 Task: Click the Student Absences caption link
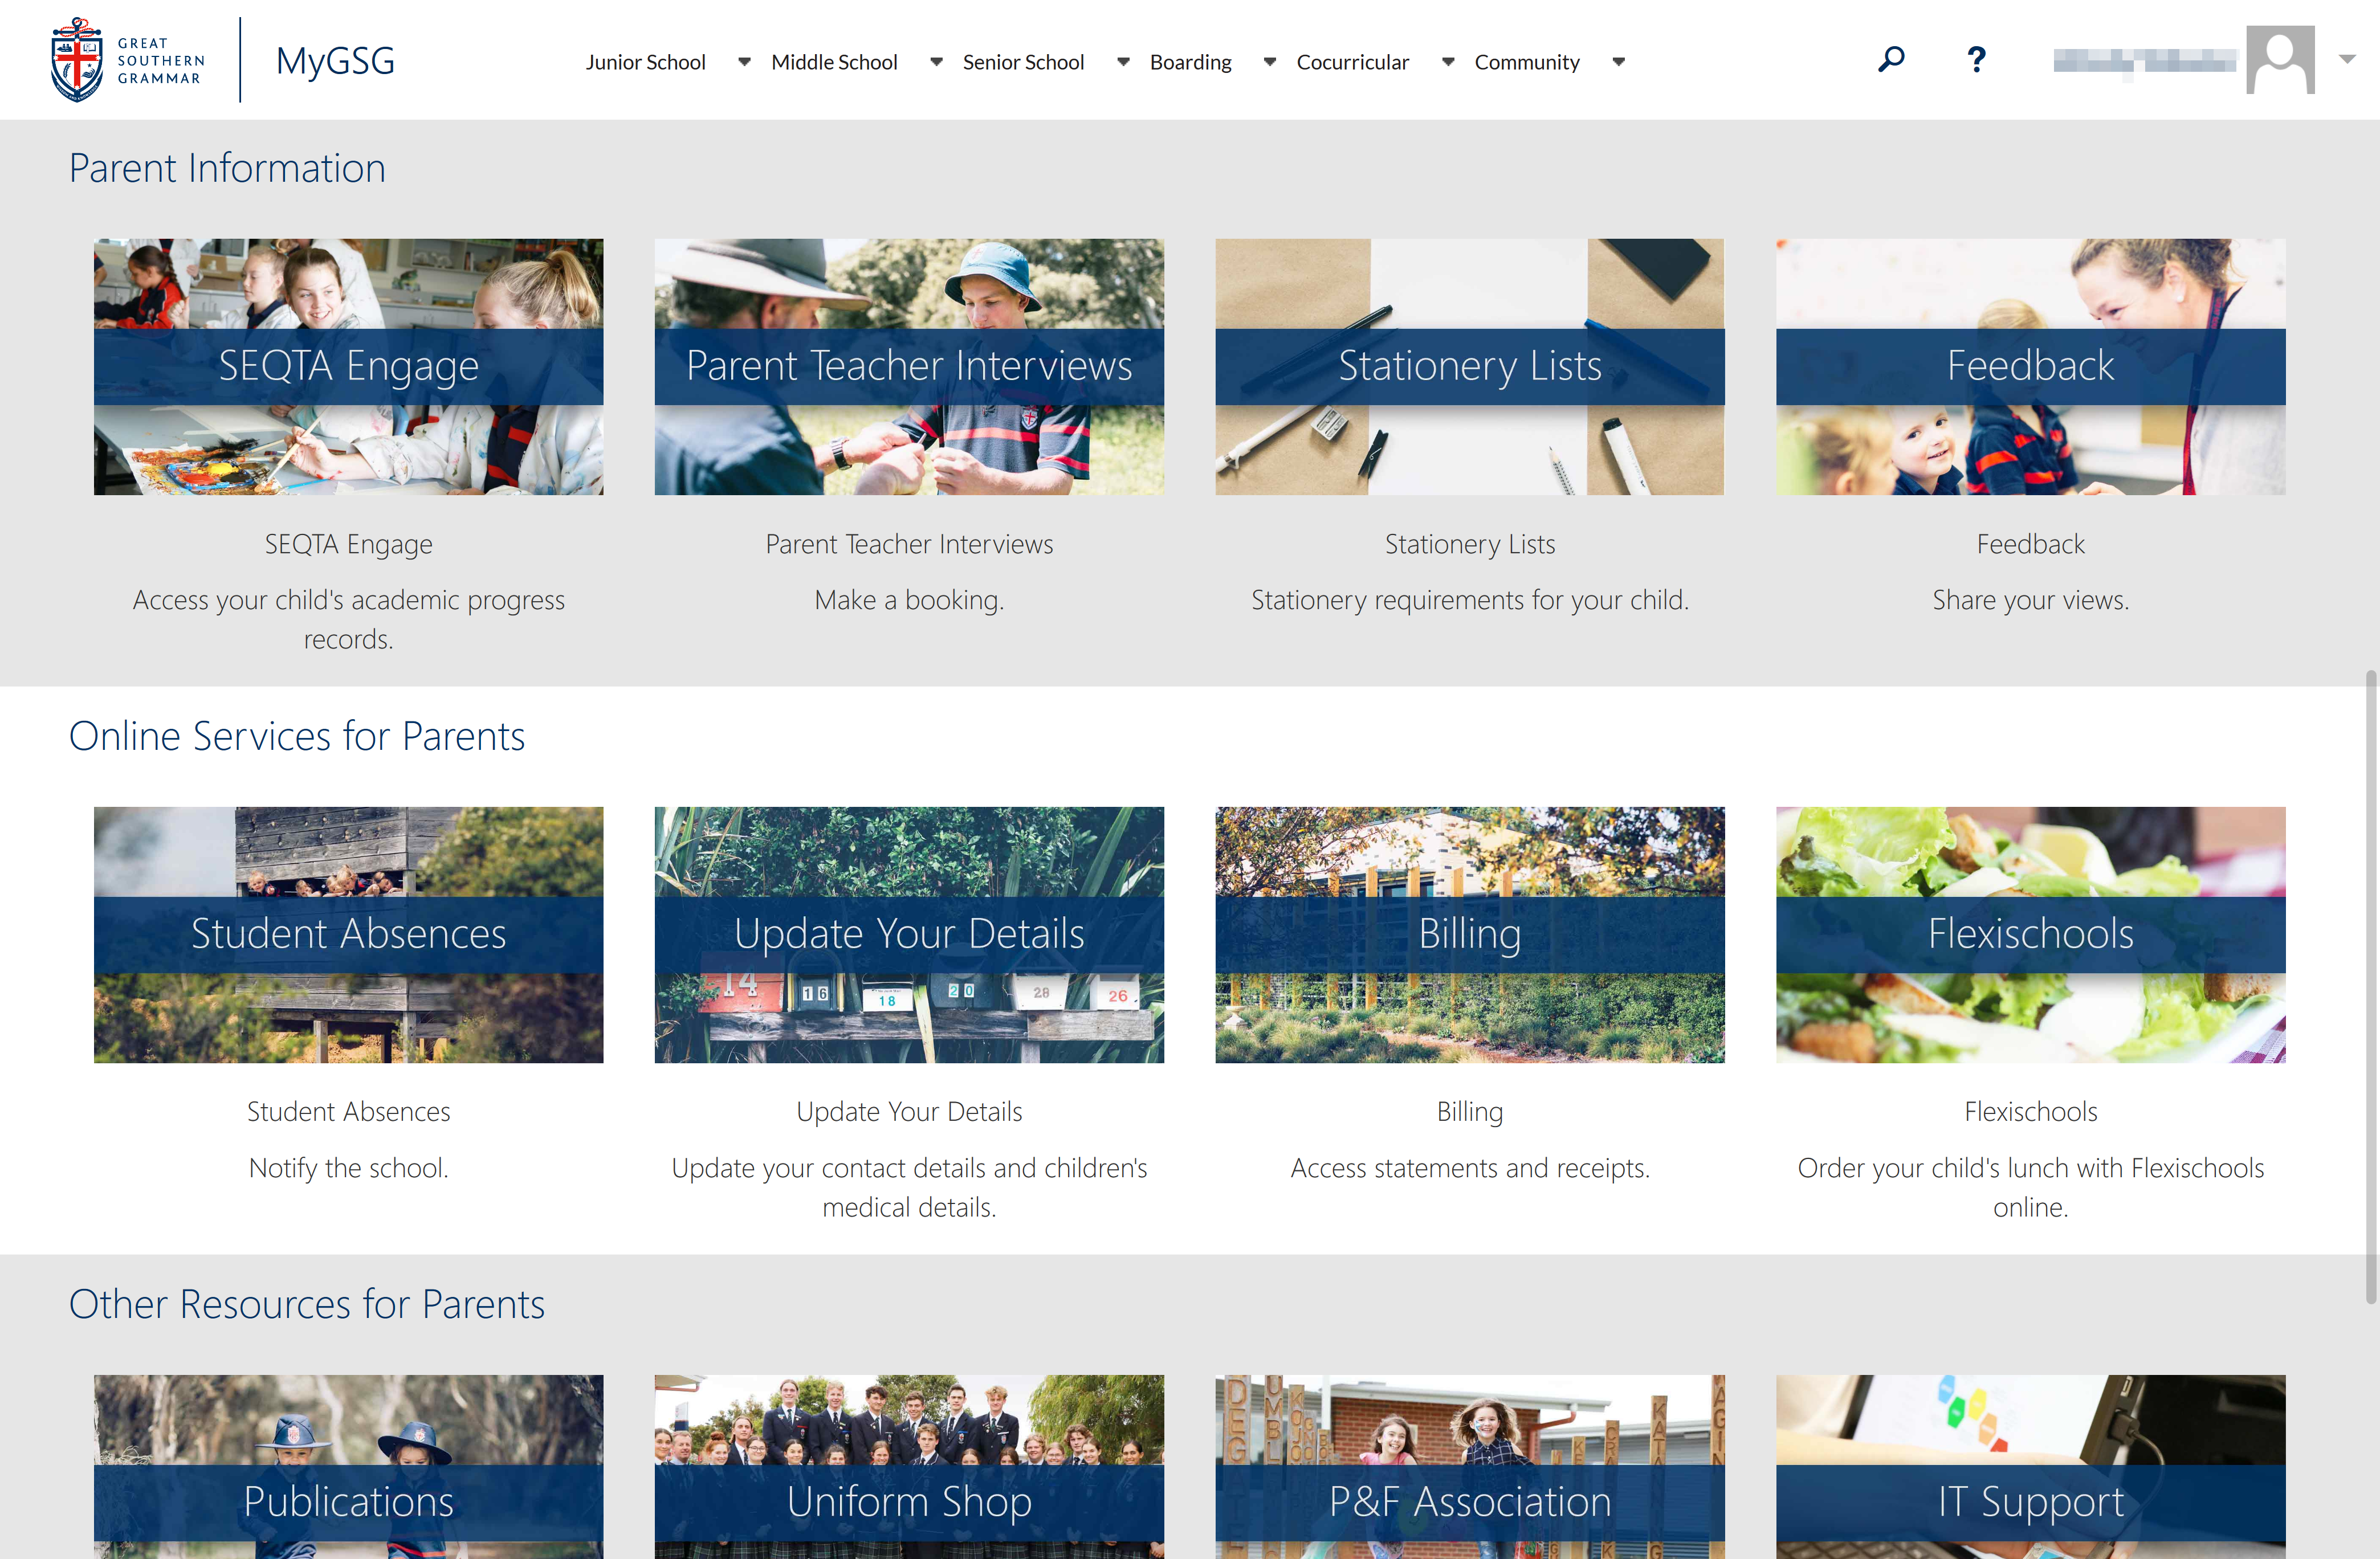click(x=348, y=1112)
